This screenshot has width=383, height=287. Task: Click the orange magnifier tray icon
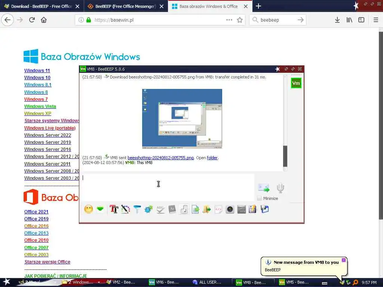[355, 283]
